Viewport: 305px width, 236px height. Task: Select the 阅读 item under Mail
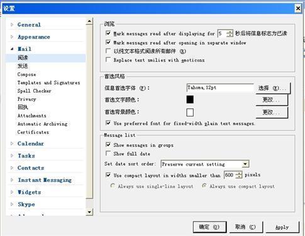tap(23, 58)
